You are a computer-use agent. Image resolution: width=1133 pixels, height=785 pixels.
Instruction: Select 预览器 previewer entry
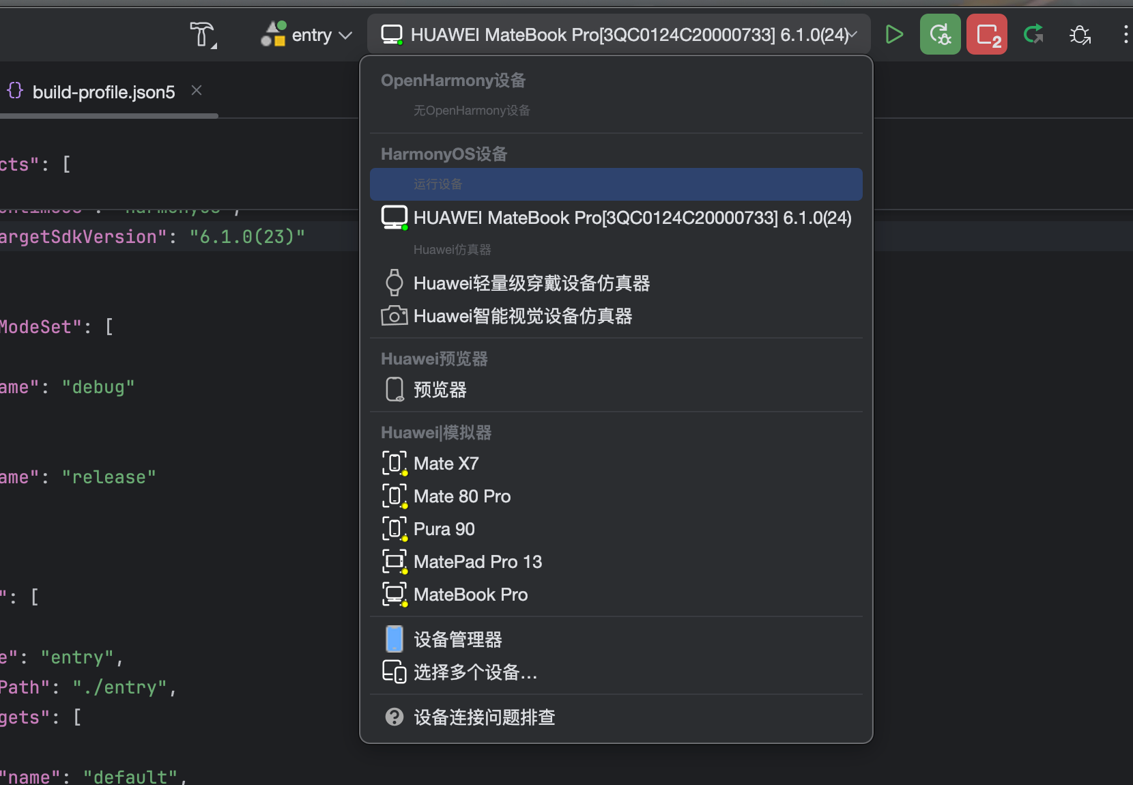tap(616, 389)
